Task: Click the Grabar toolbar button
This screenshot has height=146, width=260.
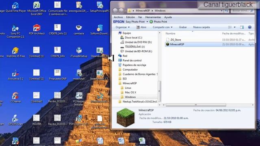Action: click(x=183, y=27)
